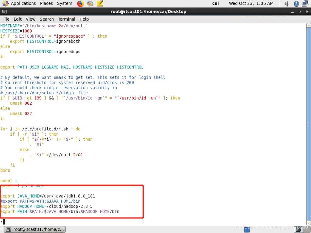Click the volume speaker icon
This screenshot has height=233, width=311.
[287, 4]
